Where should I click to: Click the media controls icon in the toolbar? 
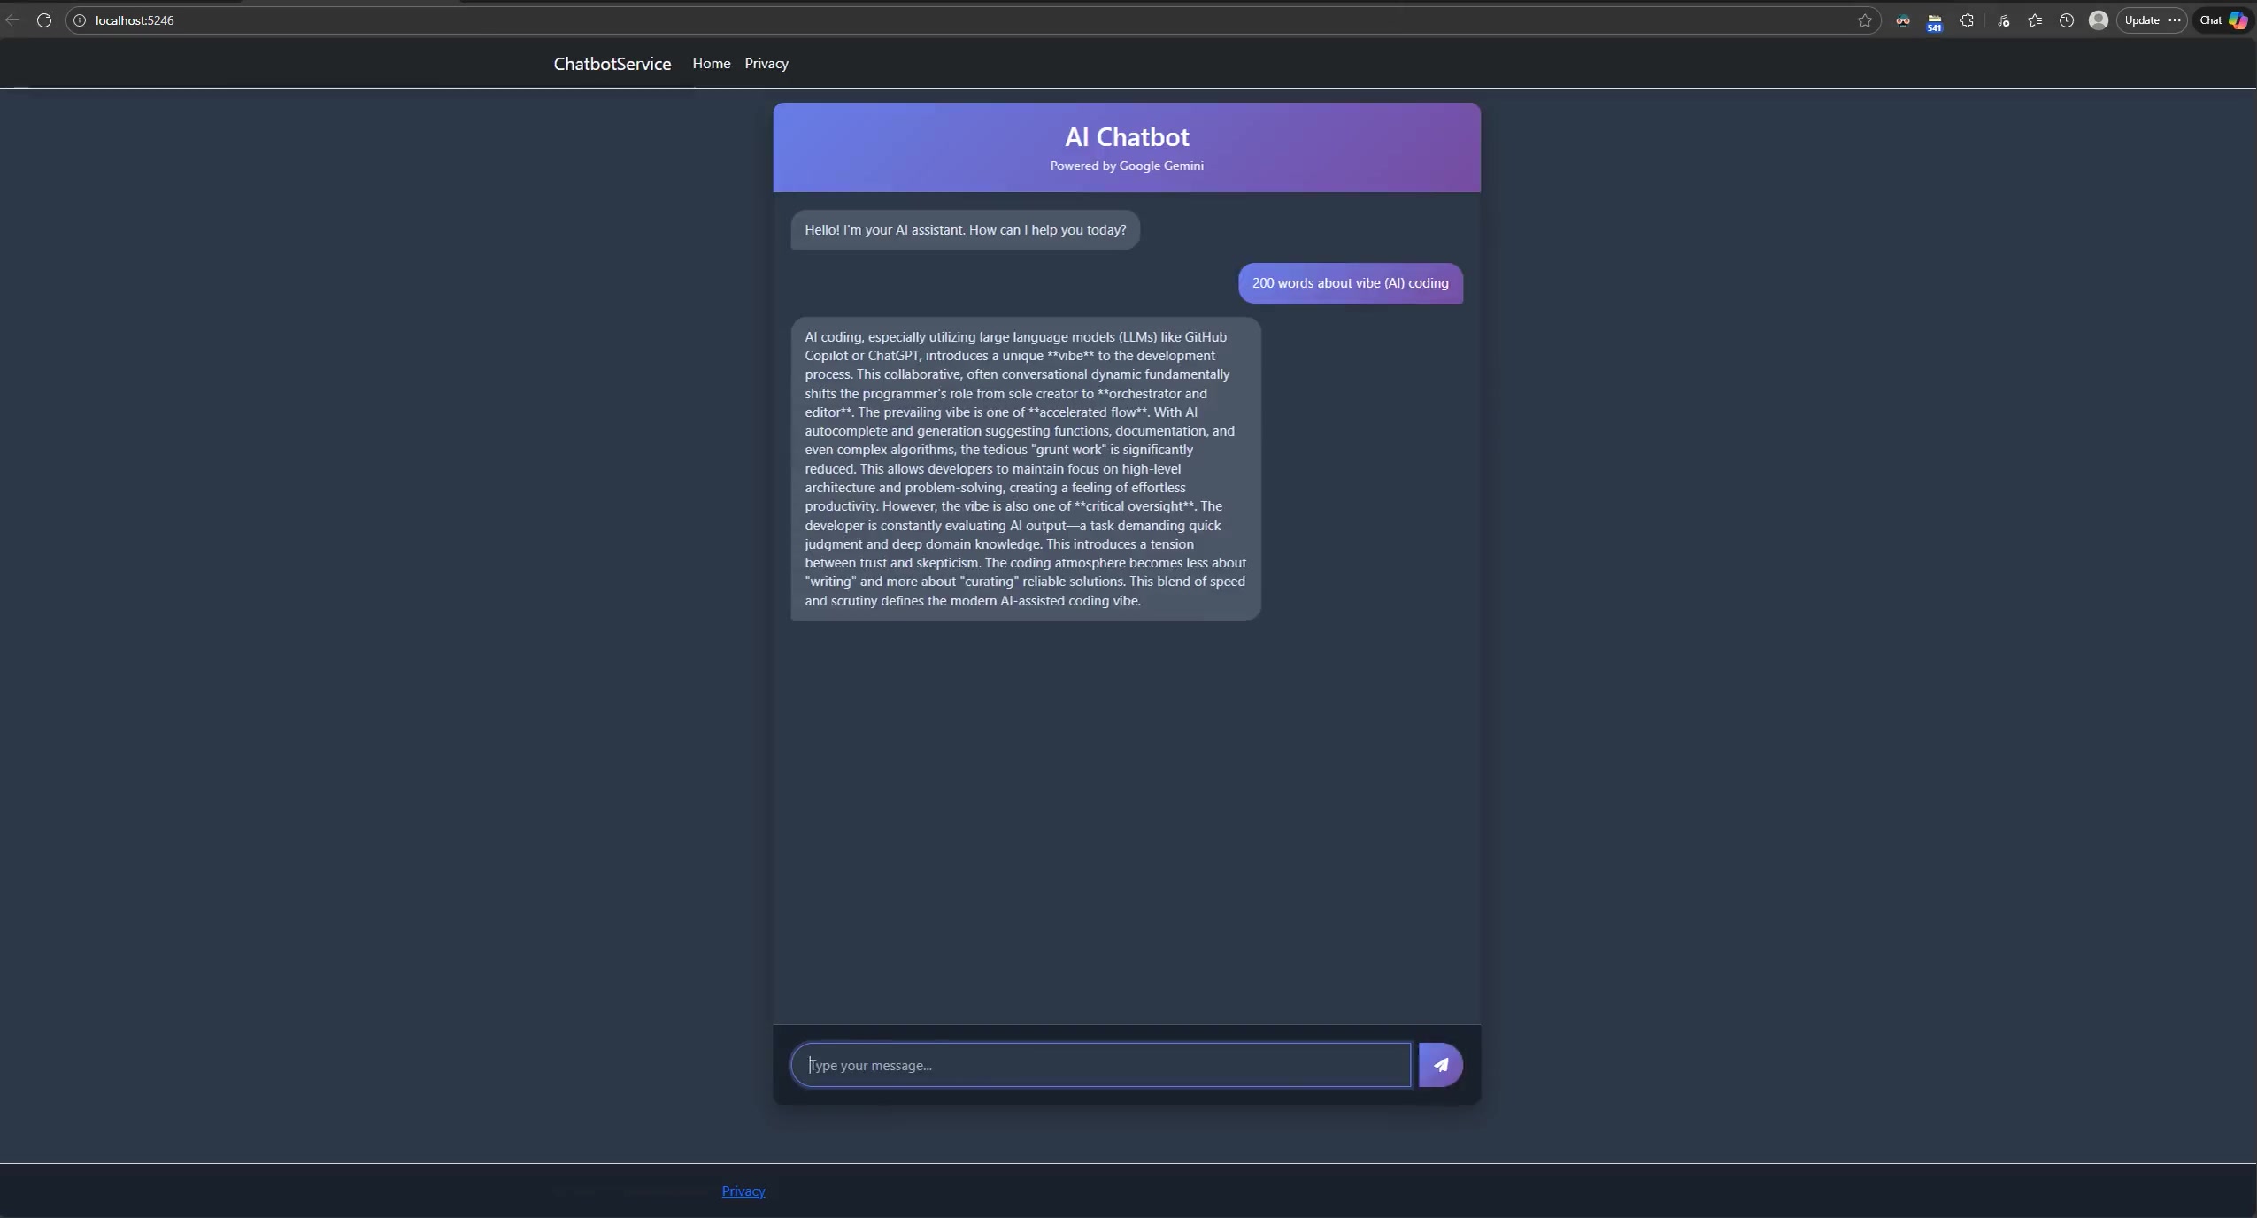click(2002, 19)
